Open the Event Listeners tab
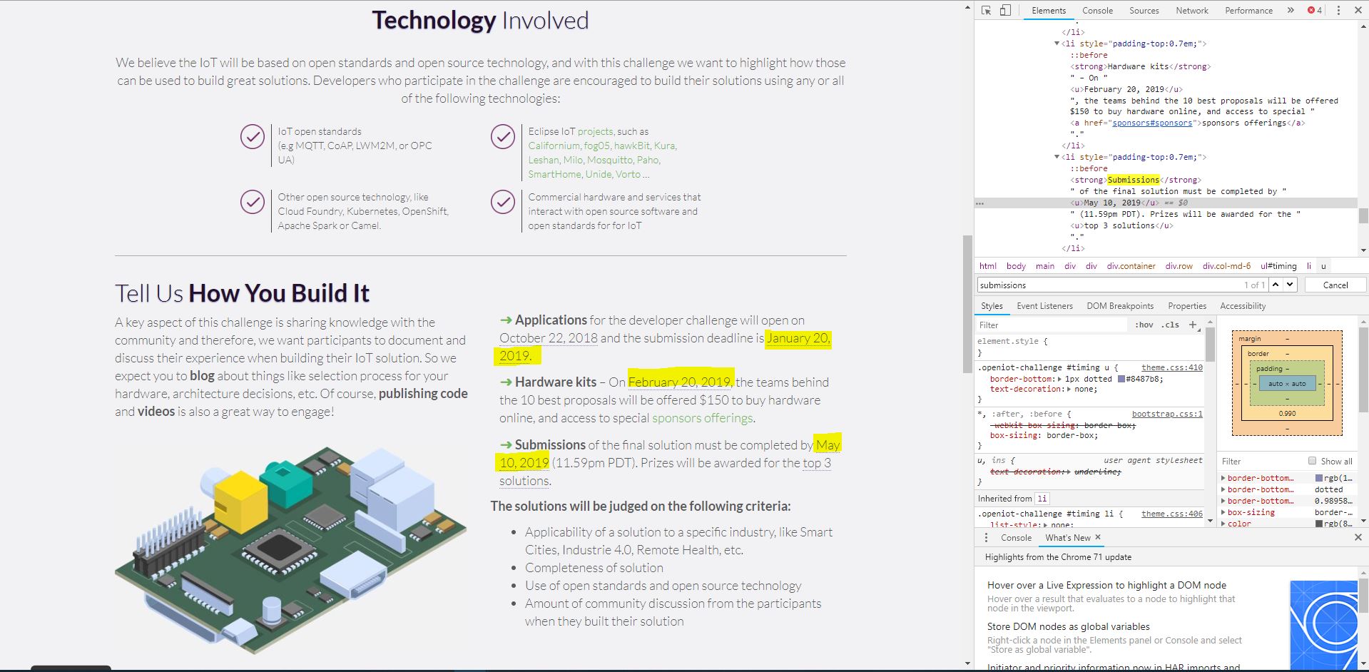The height and width of the screenshot is (672, 1369). click(1044, 305)
